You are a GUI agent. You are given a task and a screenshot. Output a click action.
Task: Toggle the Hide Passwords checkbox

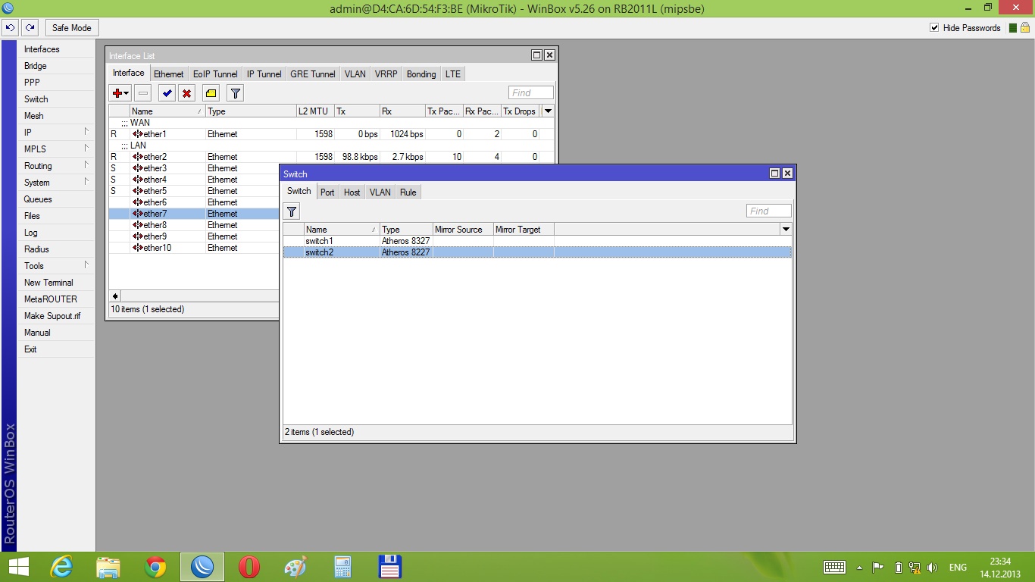point(934,28)
